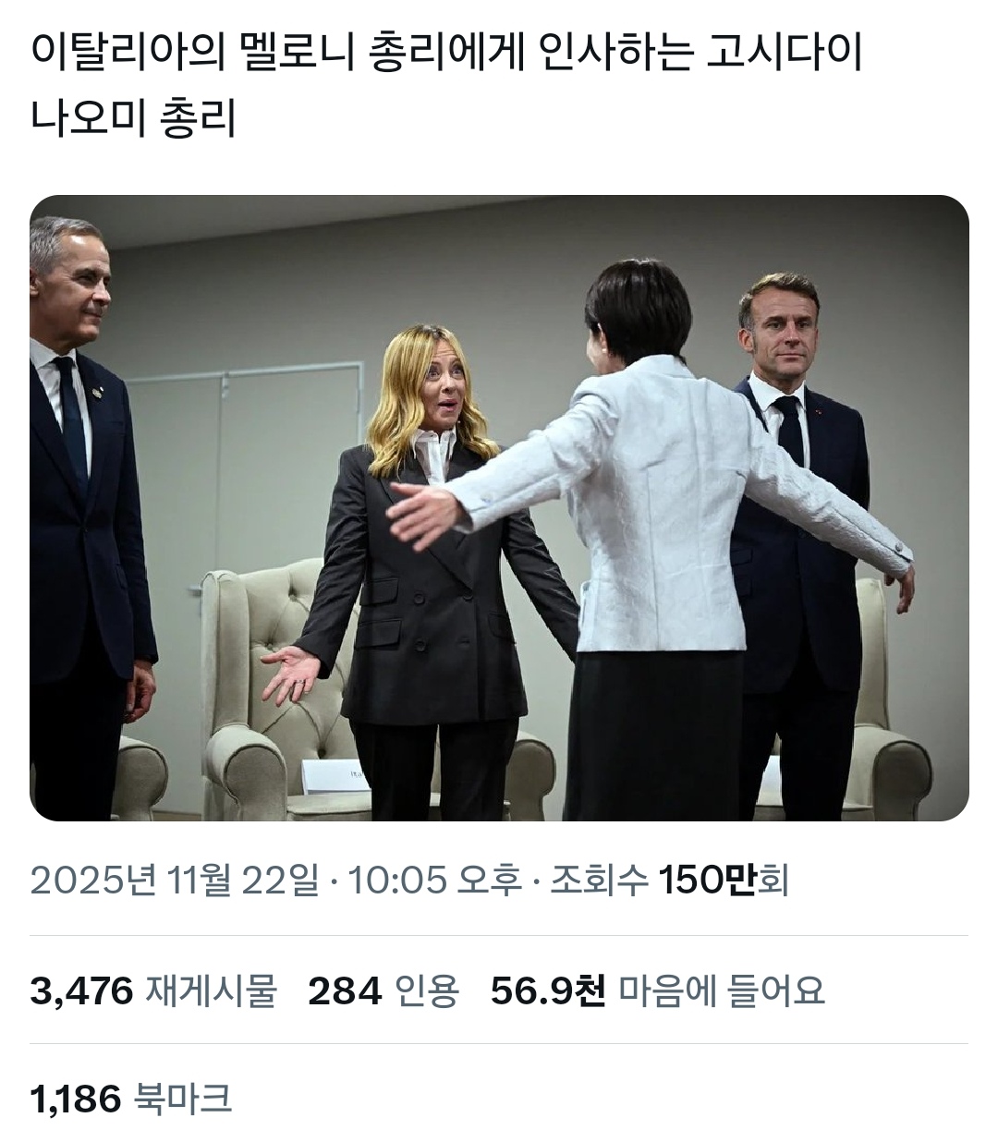Click the 북마크 bookmarks label
This screenshot has height=1142, width=998.
tap(183, 1099)
